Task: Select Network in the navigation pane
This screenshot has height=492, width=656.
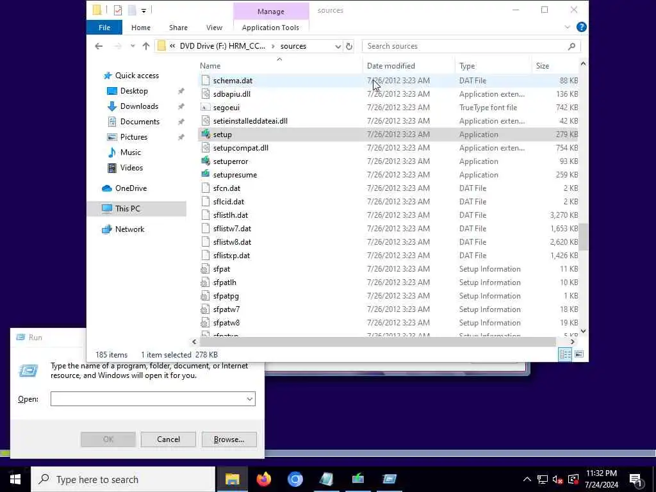Action: [129, 229]
